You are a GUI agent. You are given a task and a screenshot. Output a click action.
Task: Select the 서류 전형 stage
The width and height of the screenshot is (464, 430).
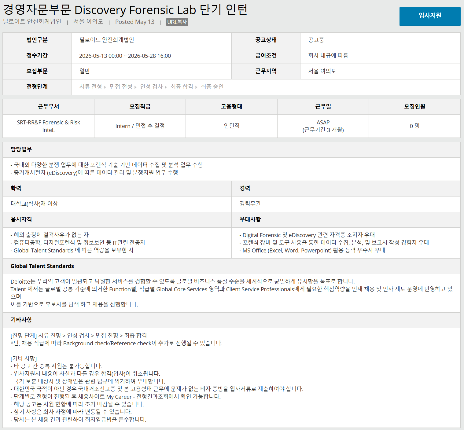pyautogui.click(x=90, y=87)
